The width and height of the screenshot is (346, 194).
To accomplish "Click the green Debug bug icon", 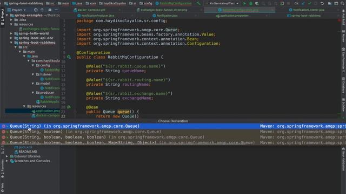I will [251, 3].
